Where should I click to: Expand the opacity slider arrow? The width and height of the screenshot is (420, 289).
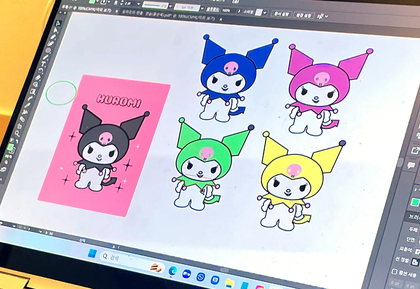click(x=239, y=11)
